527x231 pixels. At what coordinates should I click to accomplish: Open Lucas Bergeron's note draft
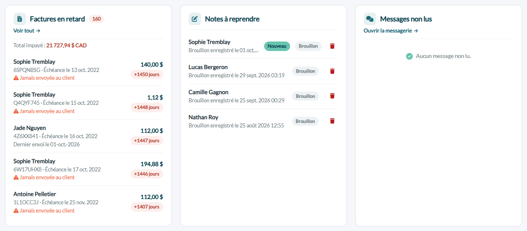coord(263,71)
